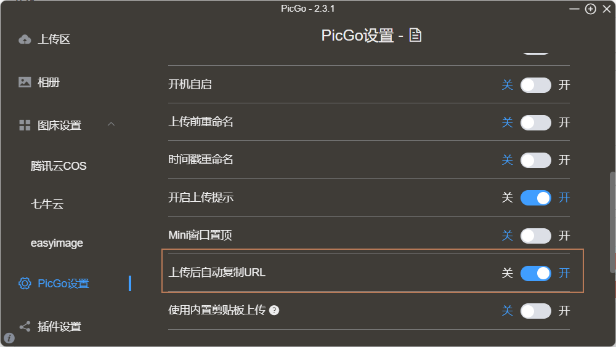616x347 pixels.
Task: Open the easyimage menu item
Action: [57, 243]
